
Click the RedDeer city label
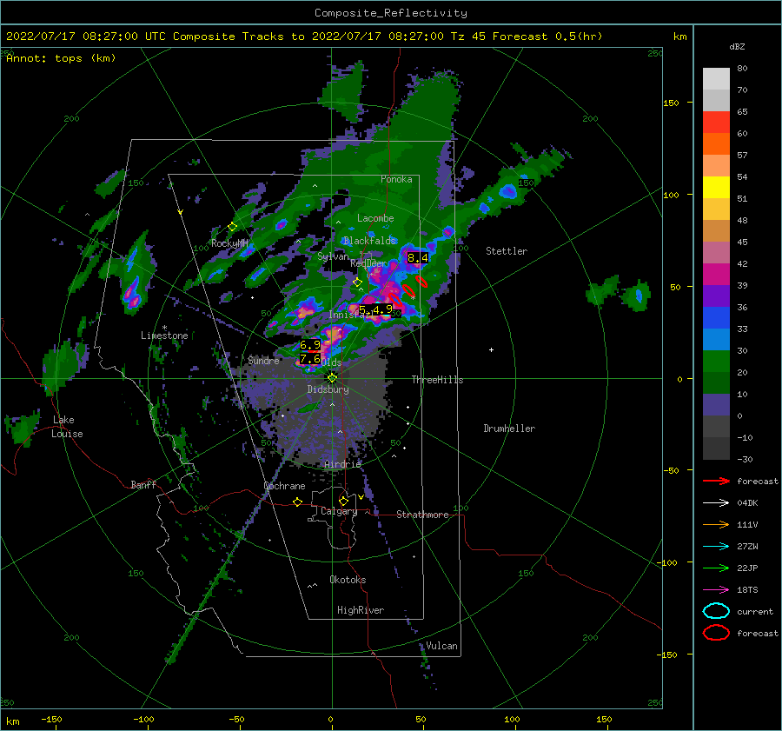coord(368,263)
